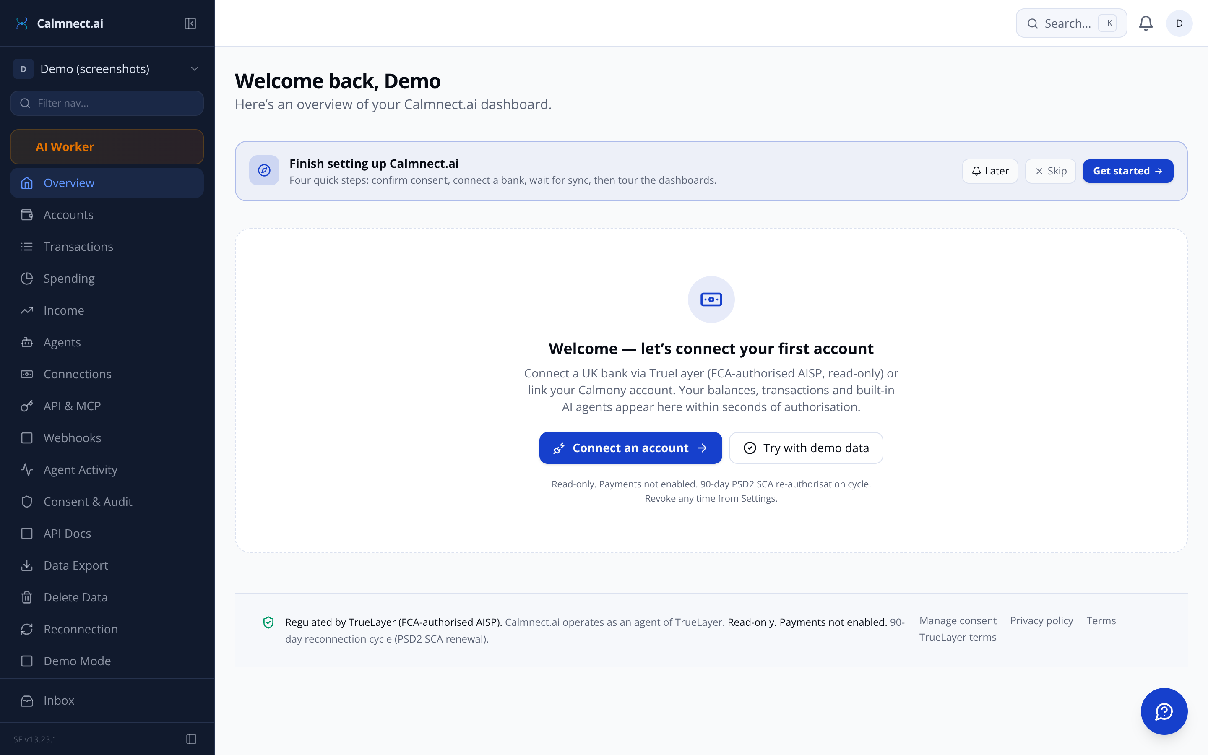Open Agents from the sidebar

pos(107,343)
